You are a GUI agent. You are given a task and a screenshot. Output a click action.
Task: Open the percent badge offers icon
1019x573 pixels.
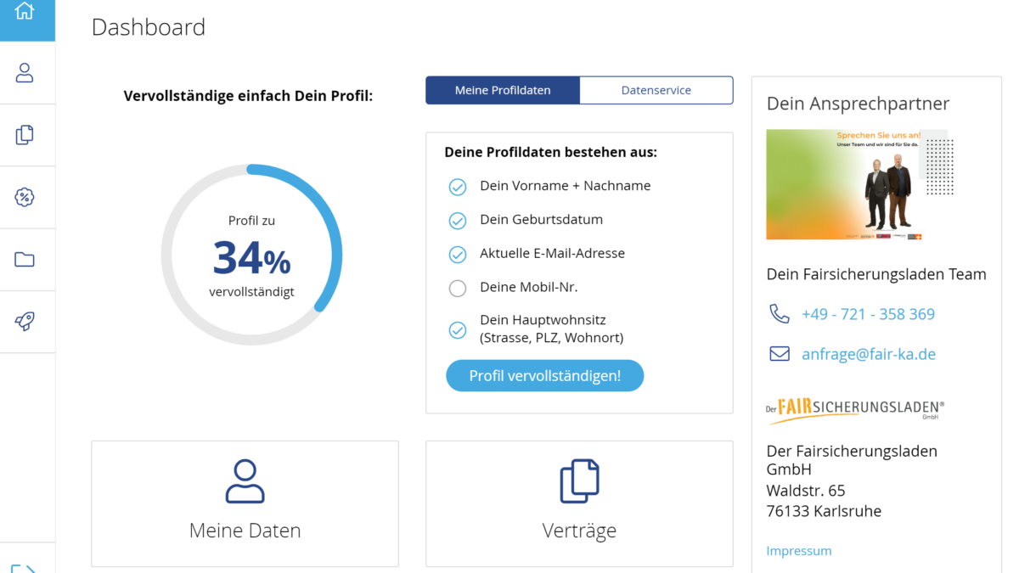click(x=25, y=197)
